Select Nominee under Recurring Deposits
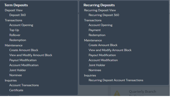170x97 pixels. [95, 70]
